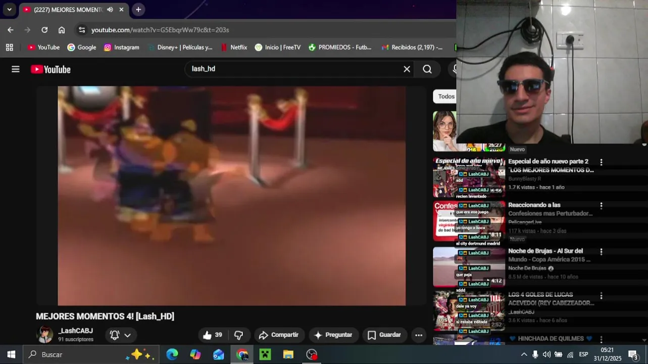Open the YouTube bookmark

click(43, 47)
